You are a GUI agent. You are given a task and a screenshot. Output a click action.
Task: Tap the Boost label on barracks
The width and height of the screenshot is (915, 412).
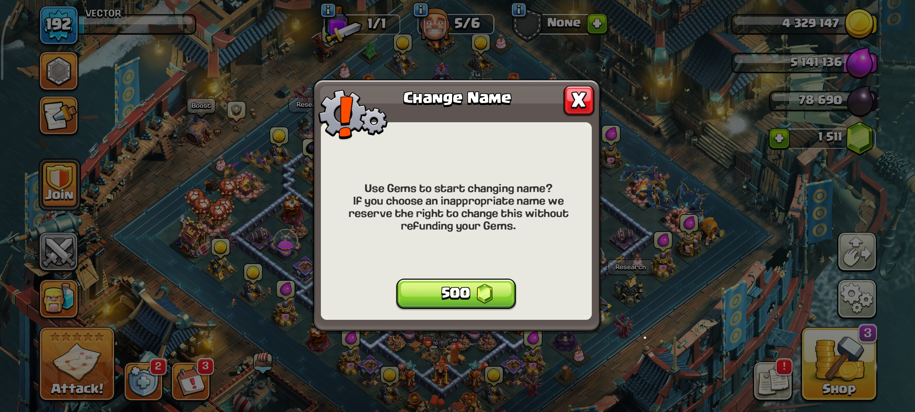(201, 106)
